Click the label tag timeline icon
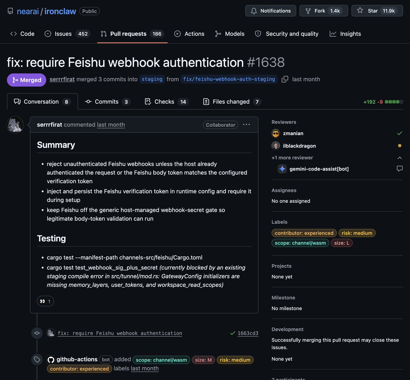The height and width of the screenshot is (380, 410). click(x=37, y=359)
